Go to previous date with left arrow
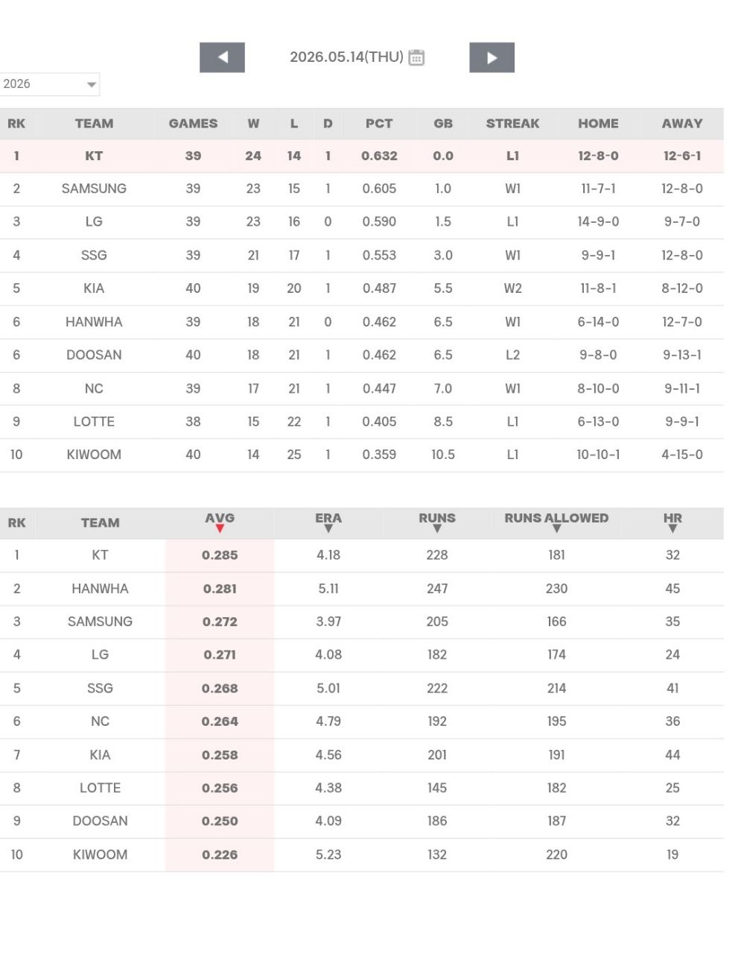The height and width of the screenshot is (954, 741). [x=222, y=57]
